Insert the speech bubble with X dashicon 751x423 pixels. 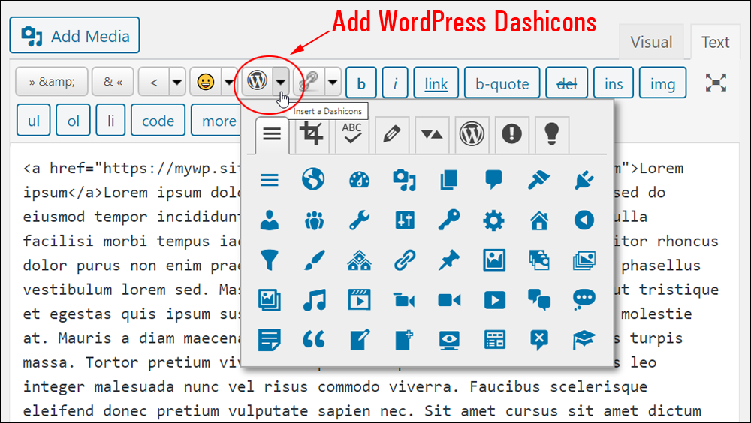539,340
